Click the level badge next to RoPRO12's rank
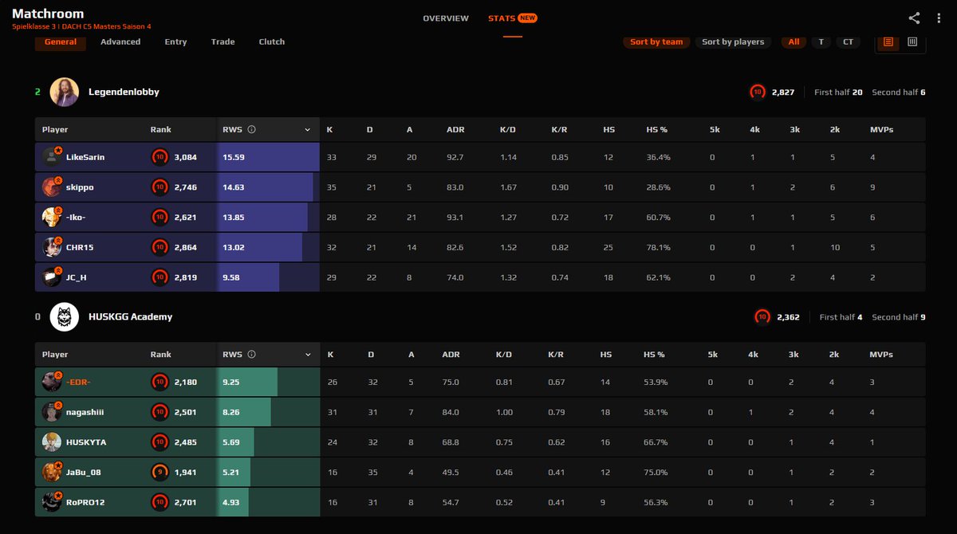Screen dimensions: 957x534 coord(159,502)
